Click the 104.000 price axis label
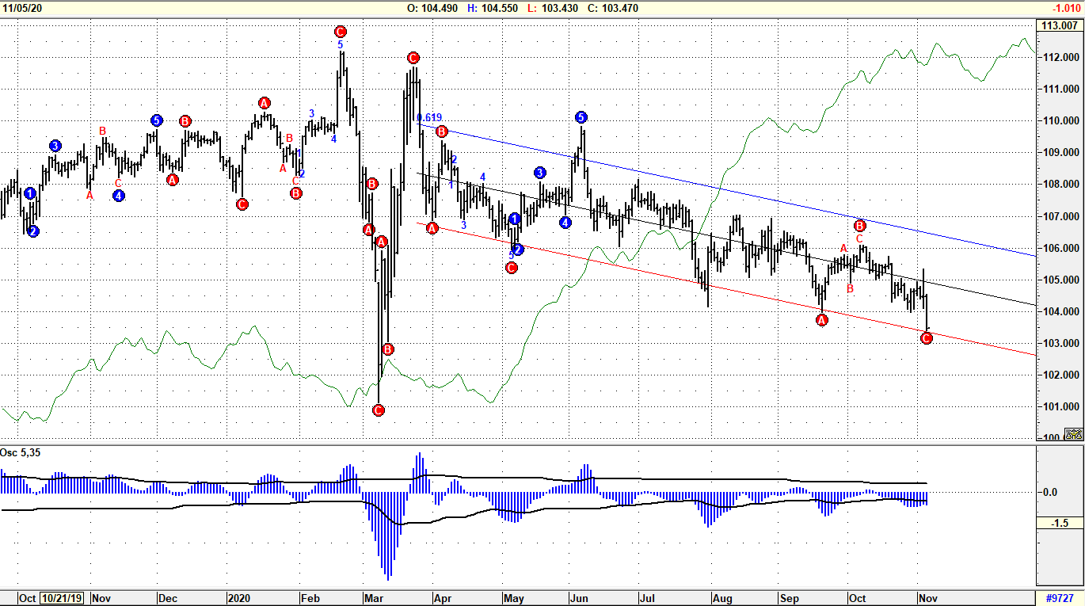 (1061, 311)
